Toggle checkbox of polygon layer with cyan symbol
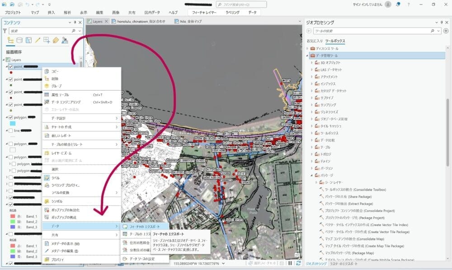This screenshot has height=270, width=452. click(11, 117)
